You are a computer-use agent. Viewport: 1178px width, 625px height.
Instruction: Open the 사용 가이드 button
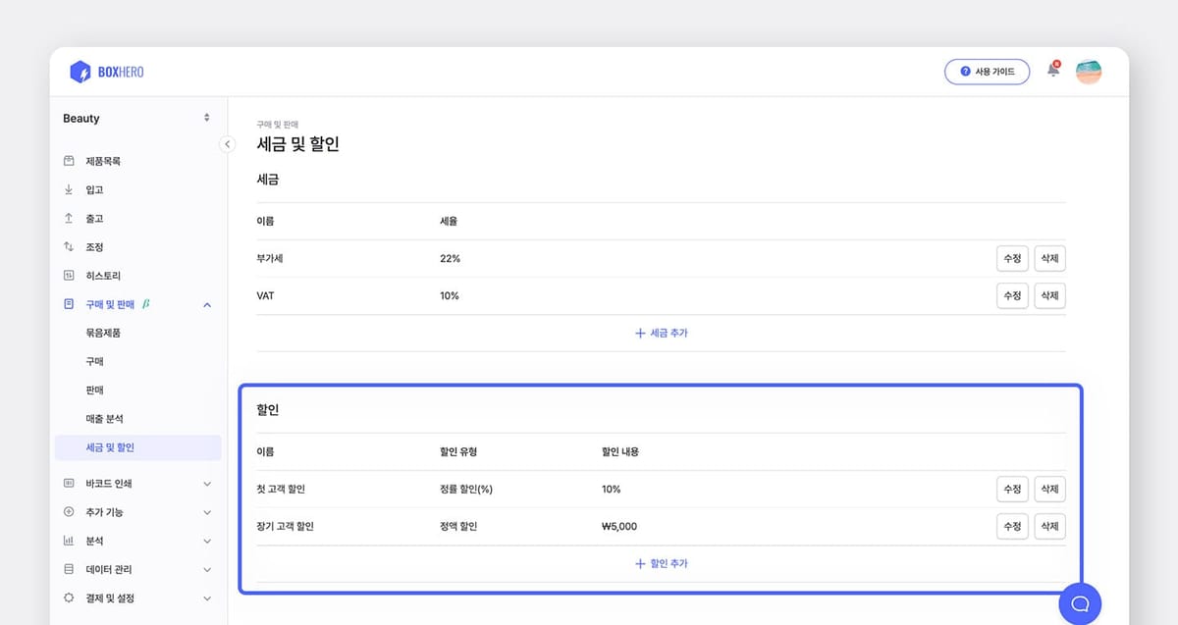(987, 72)
